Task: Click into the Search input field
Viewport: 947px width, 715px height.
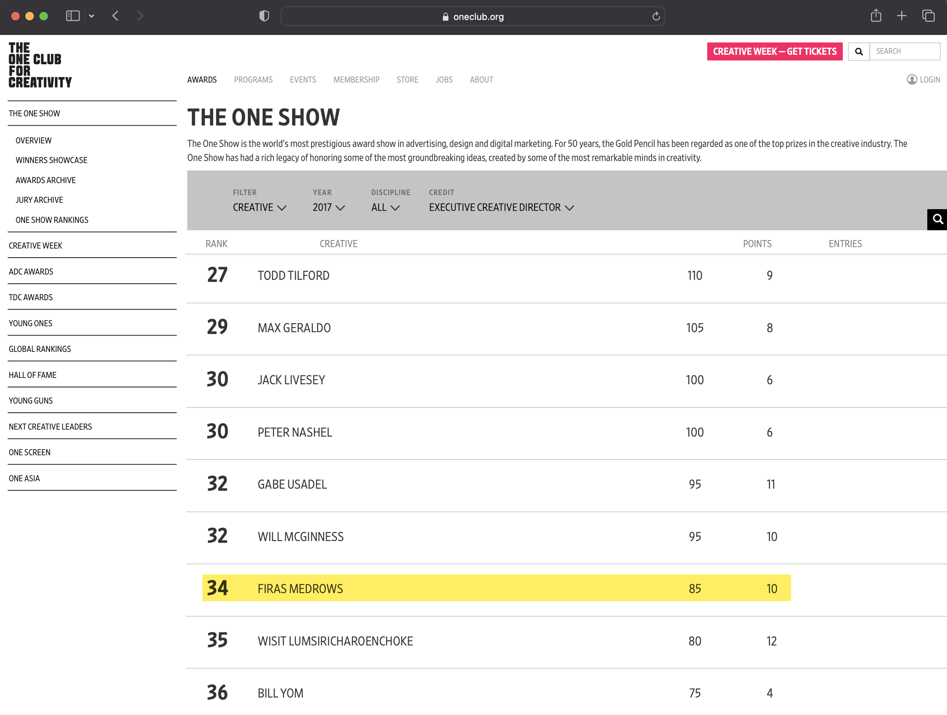Action: [904, 51]
